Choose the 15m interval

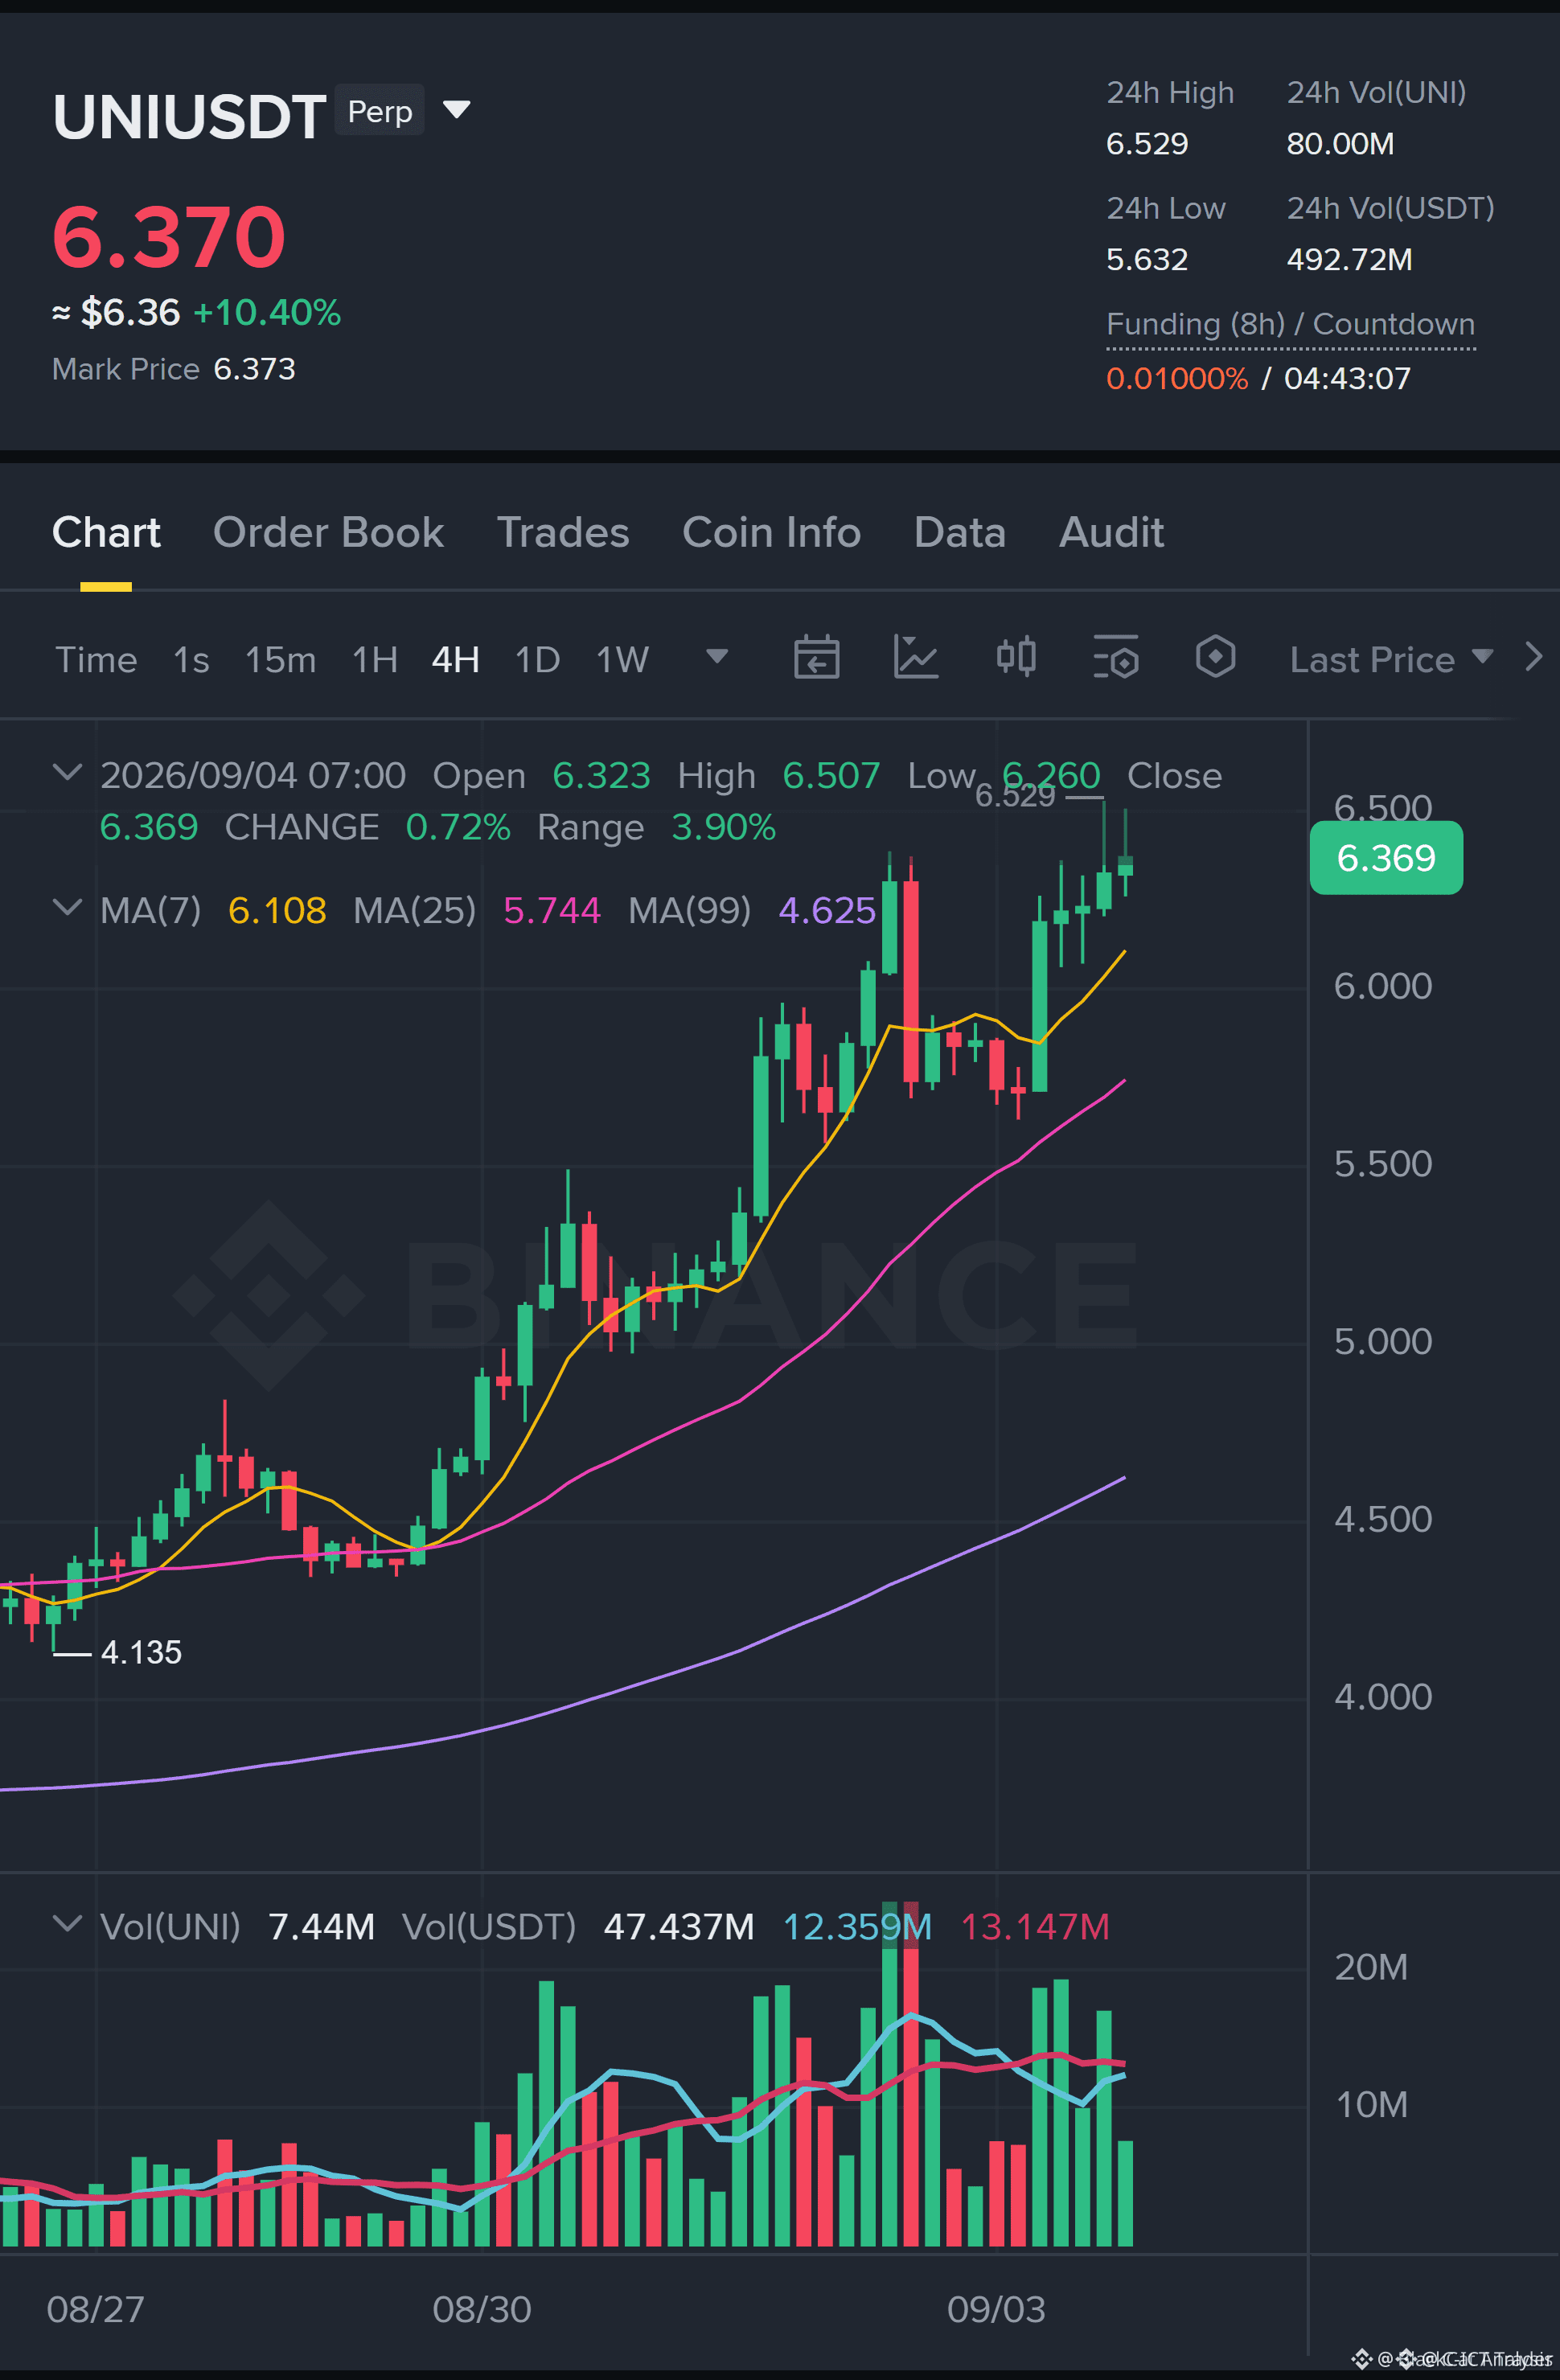click(280, 660)
